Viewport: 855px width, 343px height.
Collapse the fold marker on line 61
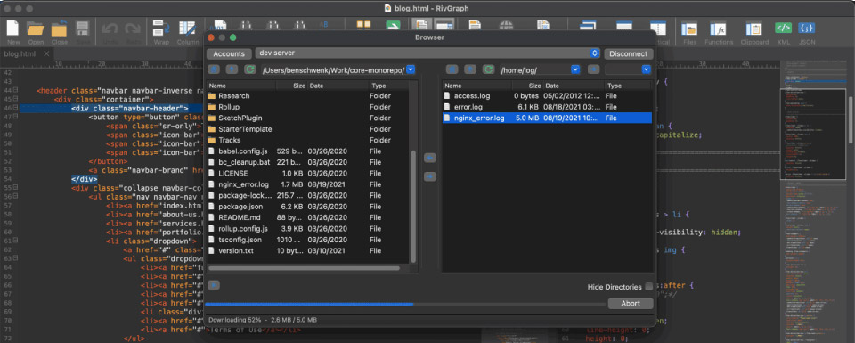click(16, 241)
